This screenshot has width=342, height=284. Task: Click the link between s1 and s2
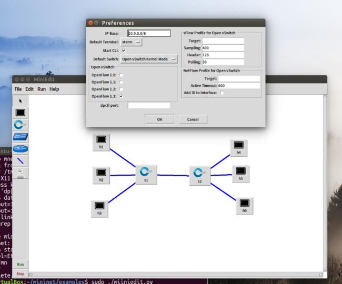click(173, 175)
